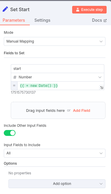Open the expression editor expand icon
Image resolution: width=111 pixels, height=194 pixels.
[x=102, y=87]
